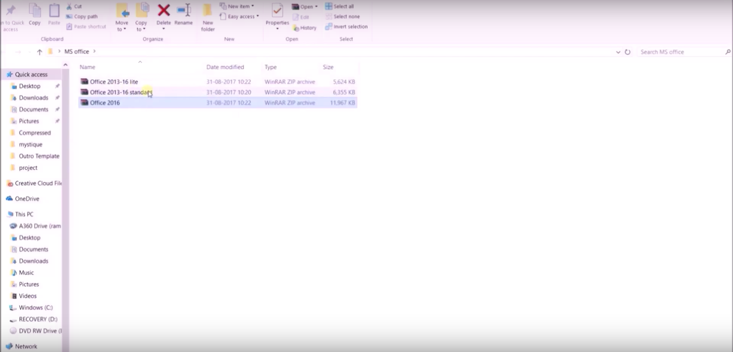Click Paste shortcut in the ribbon

click(x=86, y=27)
